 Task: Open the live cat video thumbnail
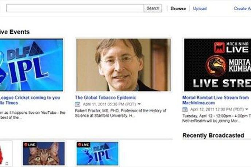[44, 154]
